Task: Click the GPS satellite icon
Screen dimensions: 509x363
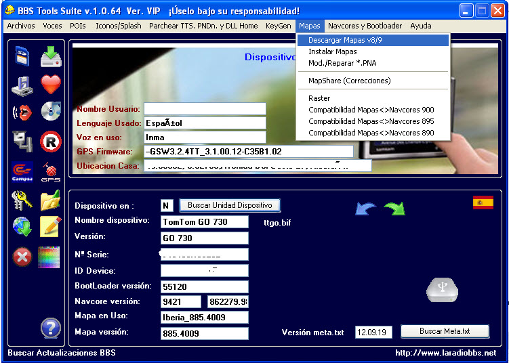Action: click(x=51, y=171)
